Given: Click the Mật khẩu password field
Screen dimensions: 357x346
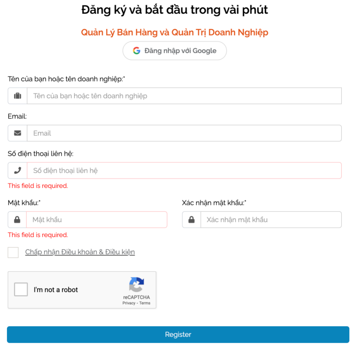Looking at the screenshot, I should click(97, 220).
